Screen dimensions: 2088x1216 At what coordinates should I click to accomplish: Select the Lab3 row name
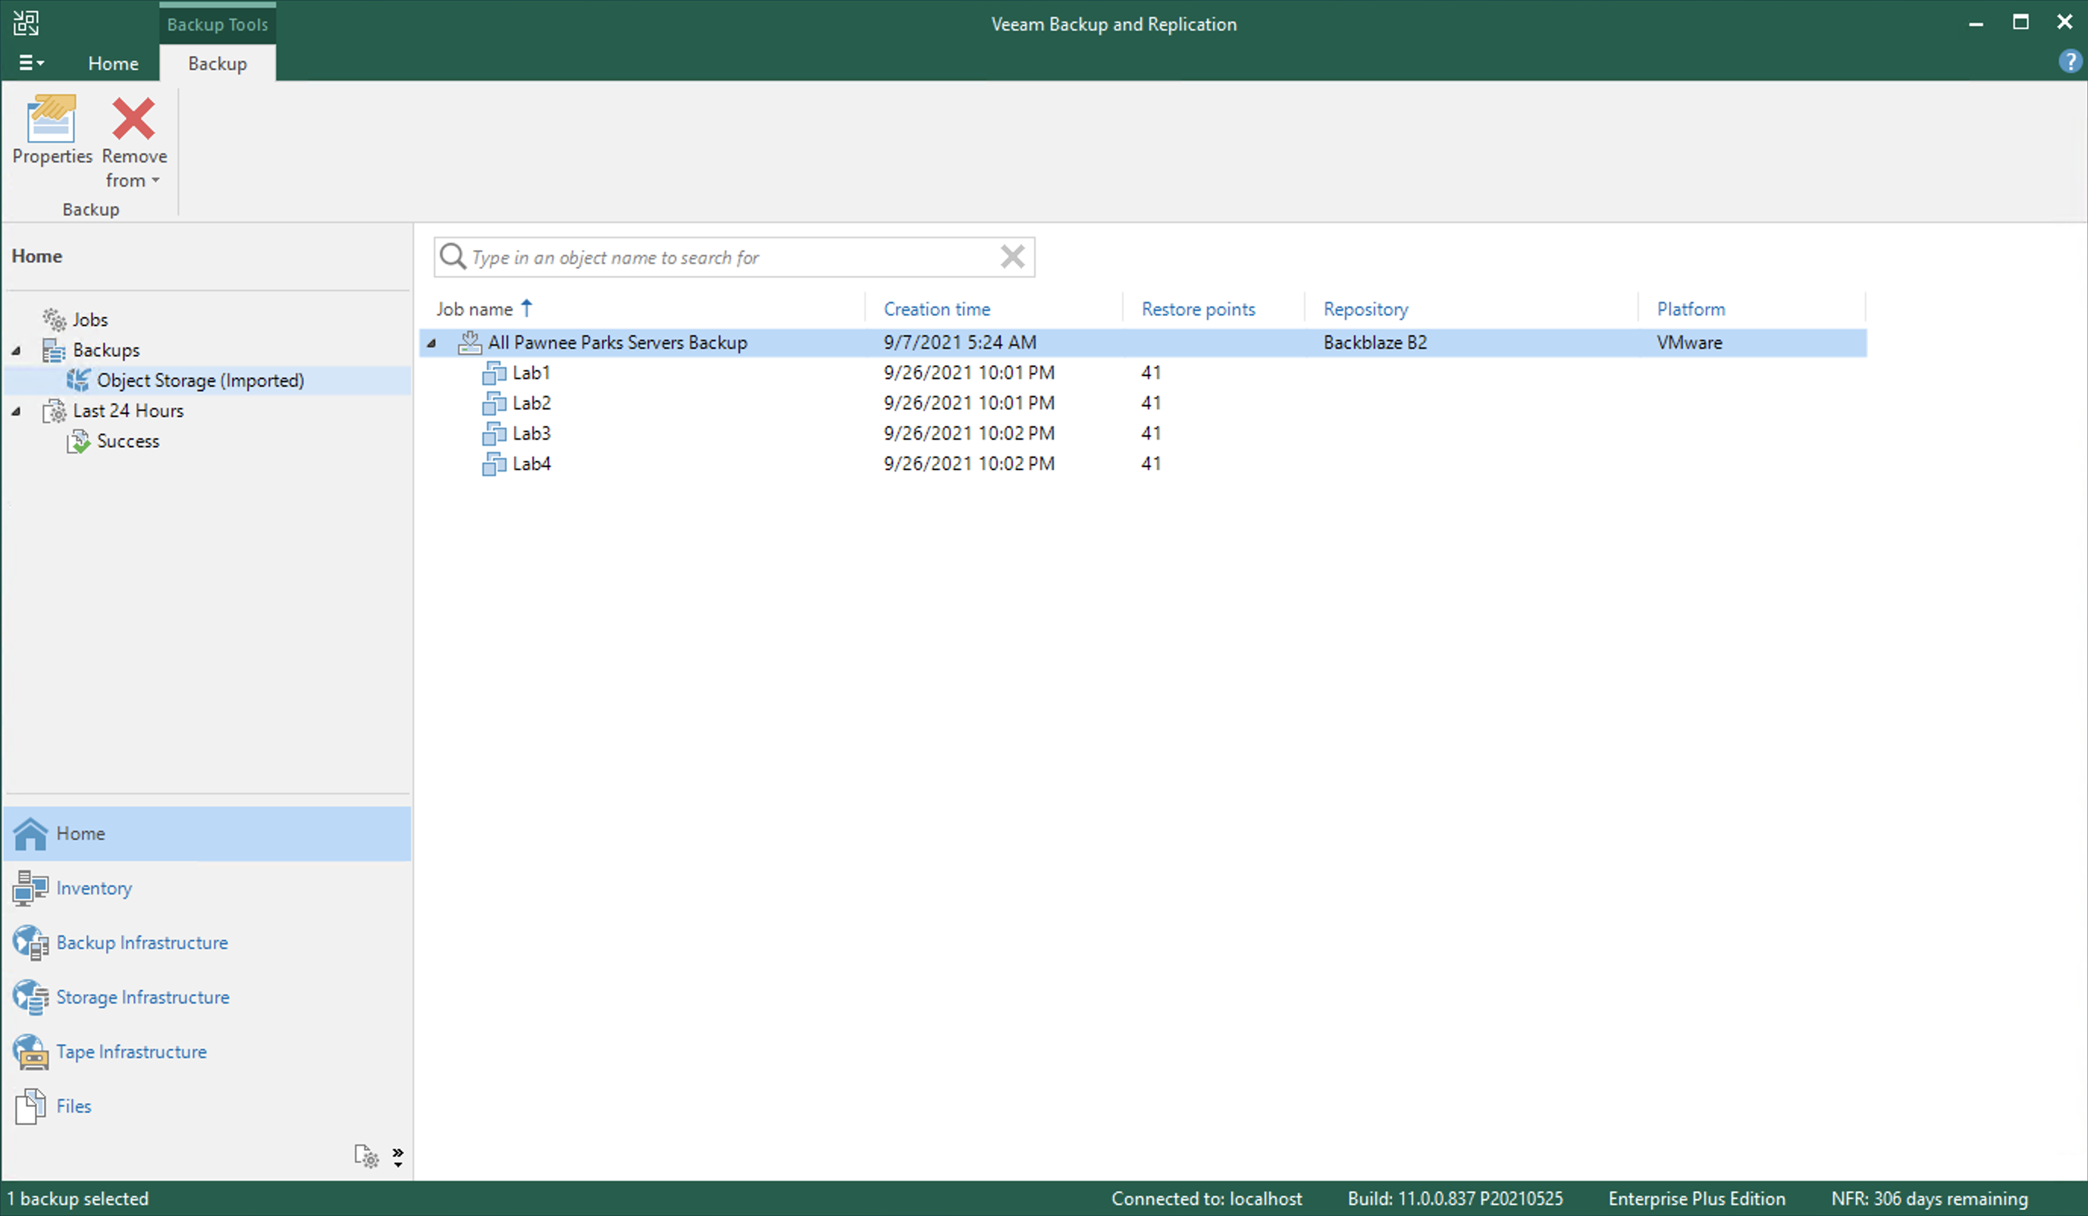click(531, 433)
